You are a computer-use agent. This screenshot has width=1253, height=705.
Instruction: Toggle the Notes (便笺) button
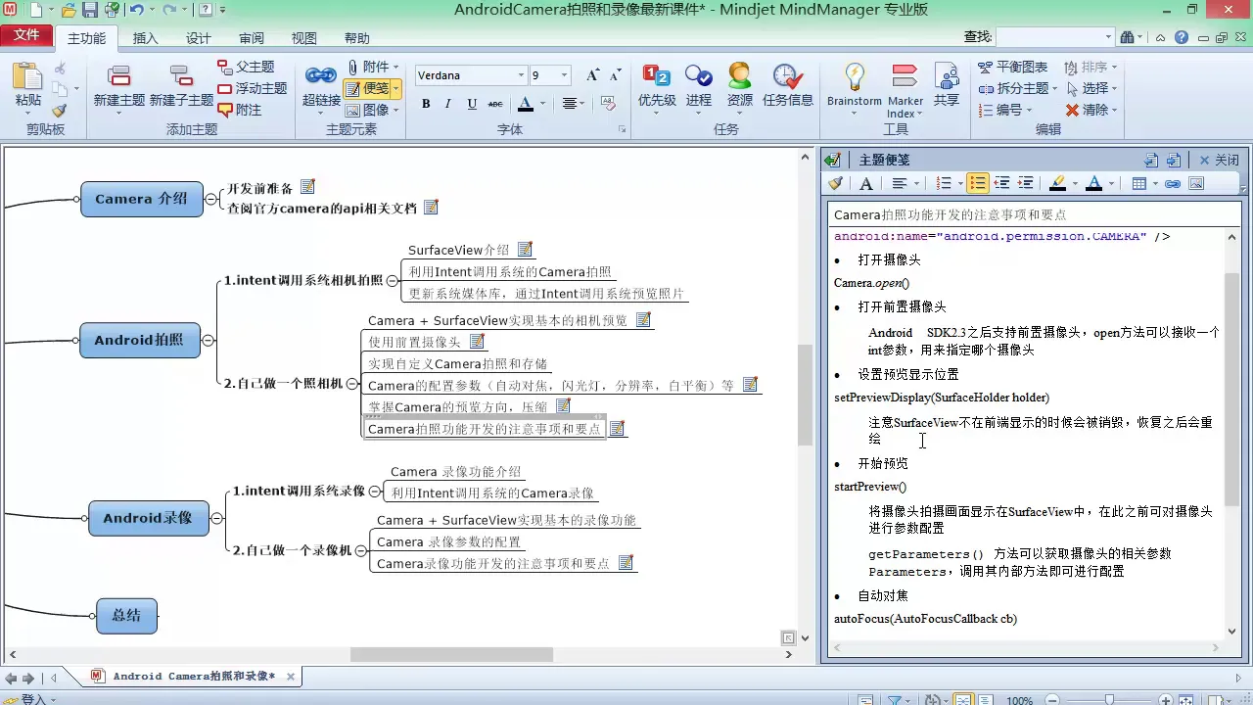pyautogui.click(x=372, y=88)
